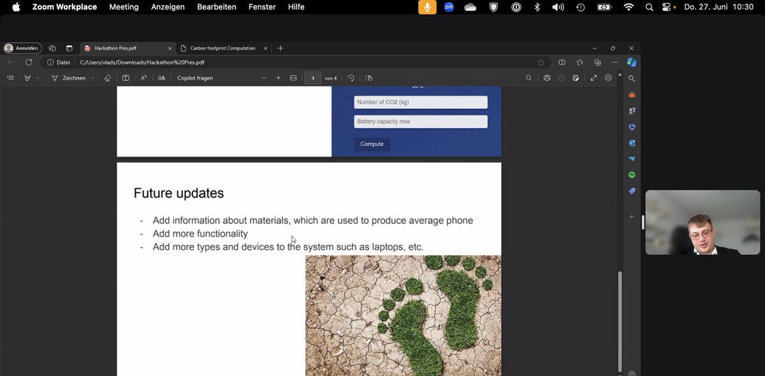Open a new browser tab
The height and width of the screenshot is (376, 765).
coord(280,48)
